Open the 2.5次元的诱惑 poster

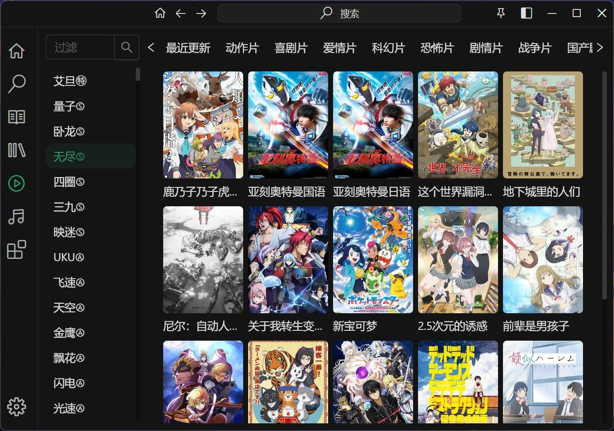pos(458,260)
